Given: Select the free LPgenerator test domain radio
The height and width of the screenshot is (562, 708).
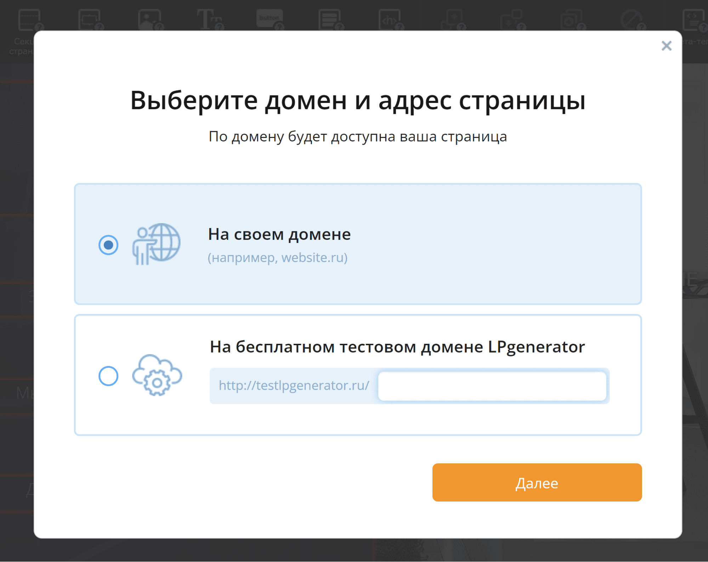Looking at the screenshot, I should pyautogui.click(x=108, y=376).
